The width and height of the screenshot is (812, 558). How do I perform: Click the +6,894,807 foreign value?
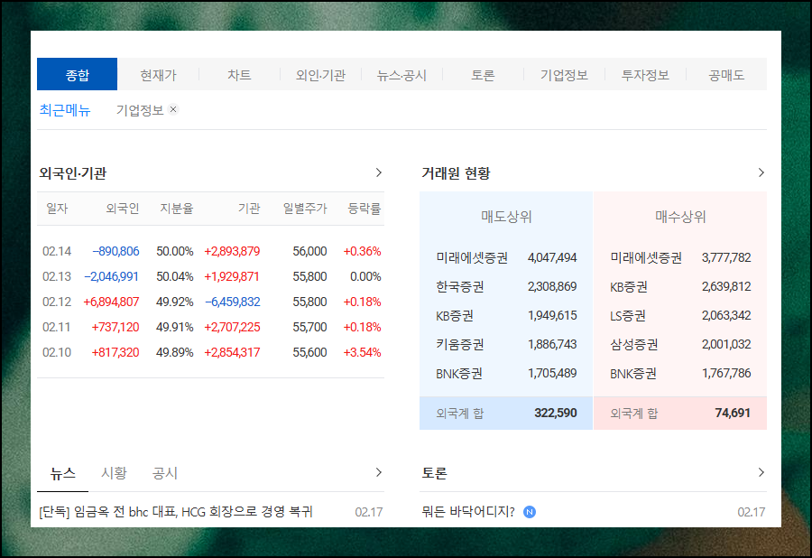click(x=111, y=302)
